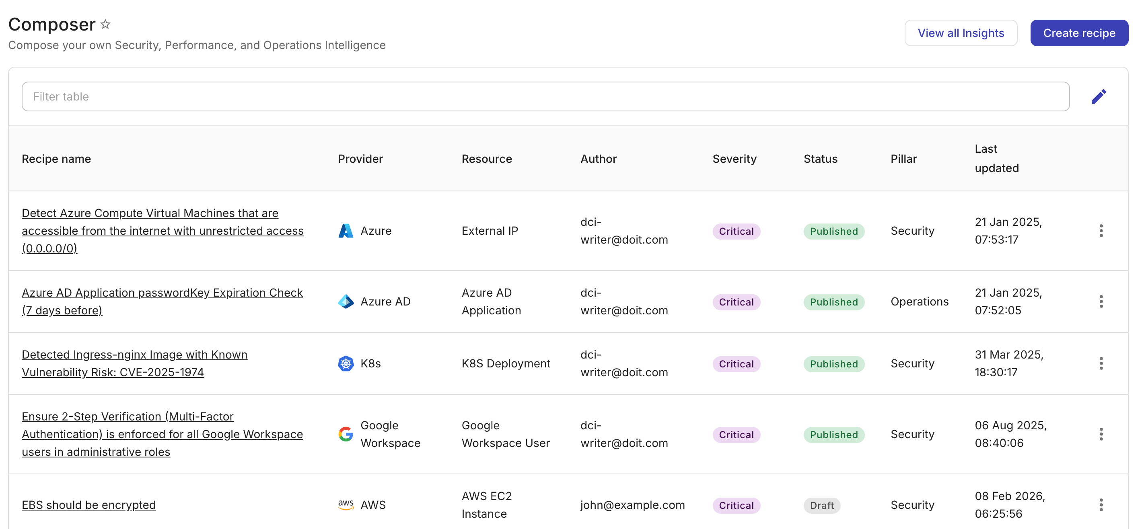This screenshot has width=1144, height=529.
Task: Sort by the Last updated column
Action: tap(996, 158)
